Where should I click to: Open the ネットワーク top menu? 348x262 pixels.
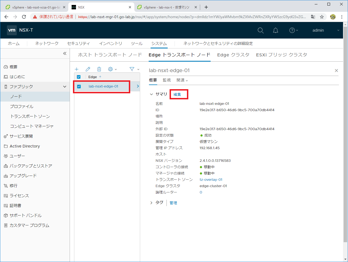pos(47,43)
